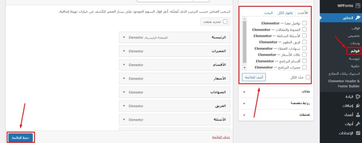
Task: Open قوالب in the appearance submenu
Action: coord(356,28)
